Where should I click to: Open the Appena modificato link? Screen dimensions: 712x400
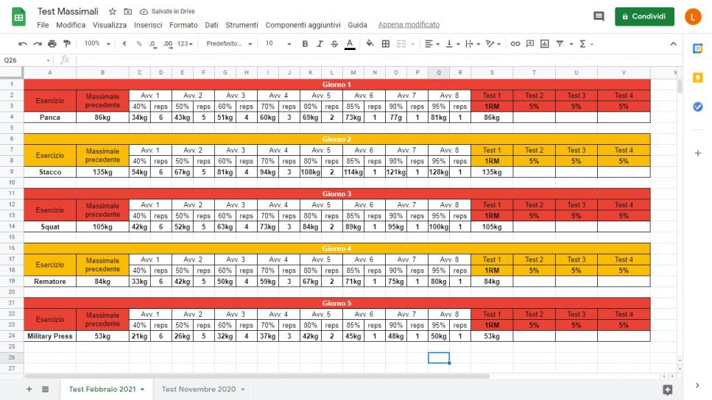click(409, 25)
